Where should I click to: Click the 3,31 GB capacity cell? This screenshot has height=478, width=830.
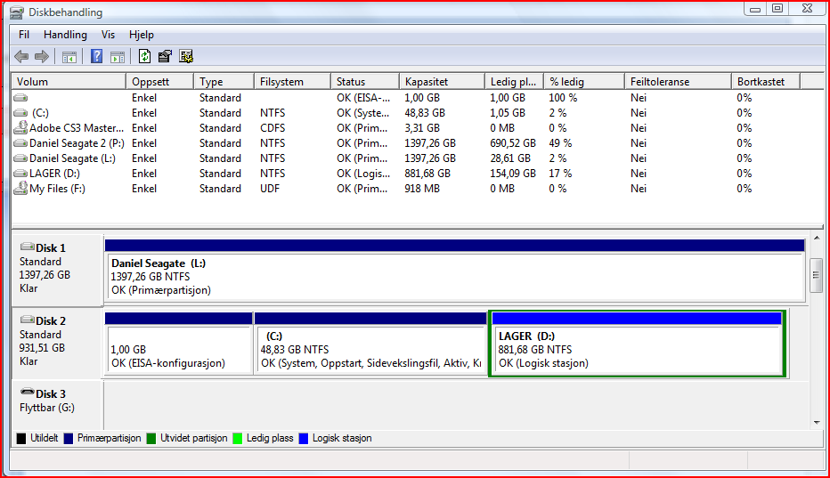pyautogui.click(x=422, y=128)
